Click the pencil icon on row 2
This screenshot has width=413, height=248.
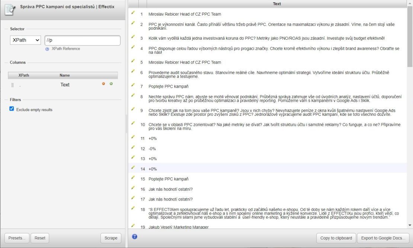(133, 23)
